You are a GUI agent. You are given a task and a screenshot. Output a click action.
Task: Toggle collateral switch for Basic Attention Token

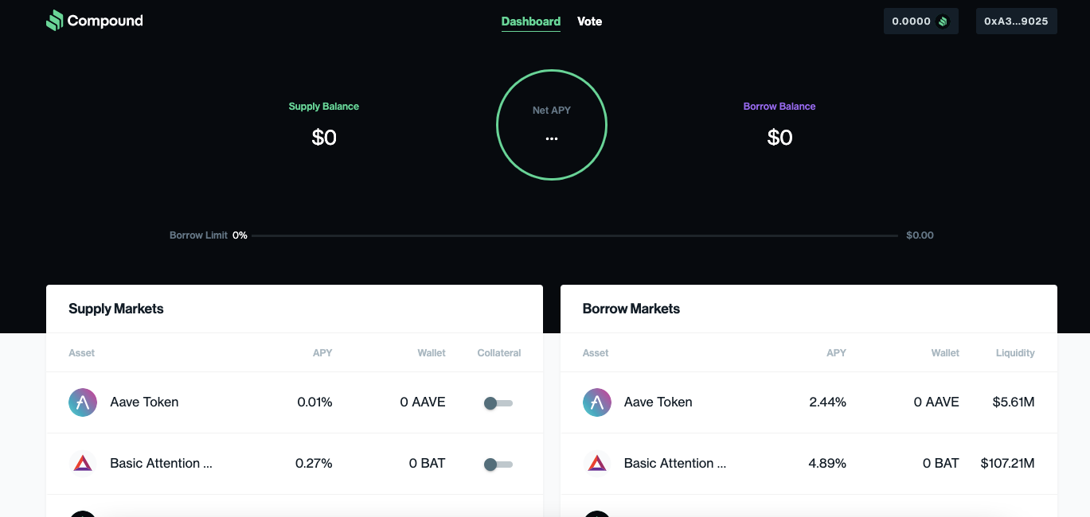pos(498,465)
